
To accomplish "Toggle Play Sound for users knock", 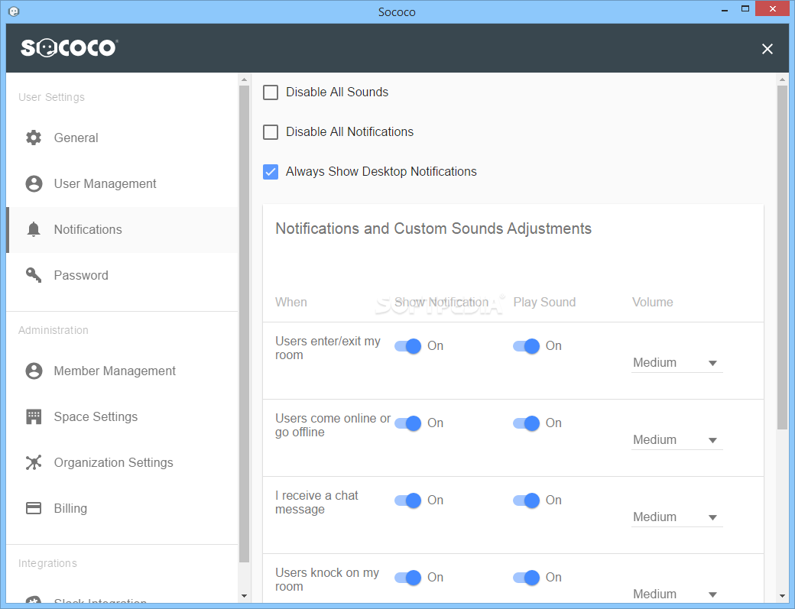I will pos(526,578).
